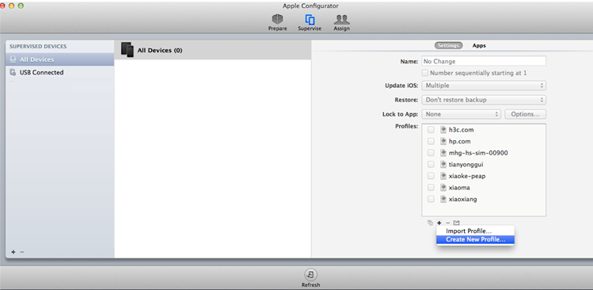Click the All Devices sidebar drive icon

(13, 59)
